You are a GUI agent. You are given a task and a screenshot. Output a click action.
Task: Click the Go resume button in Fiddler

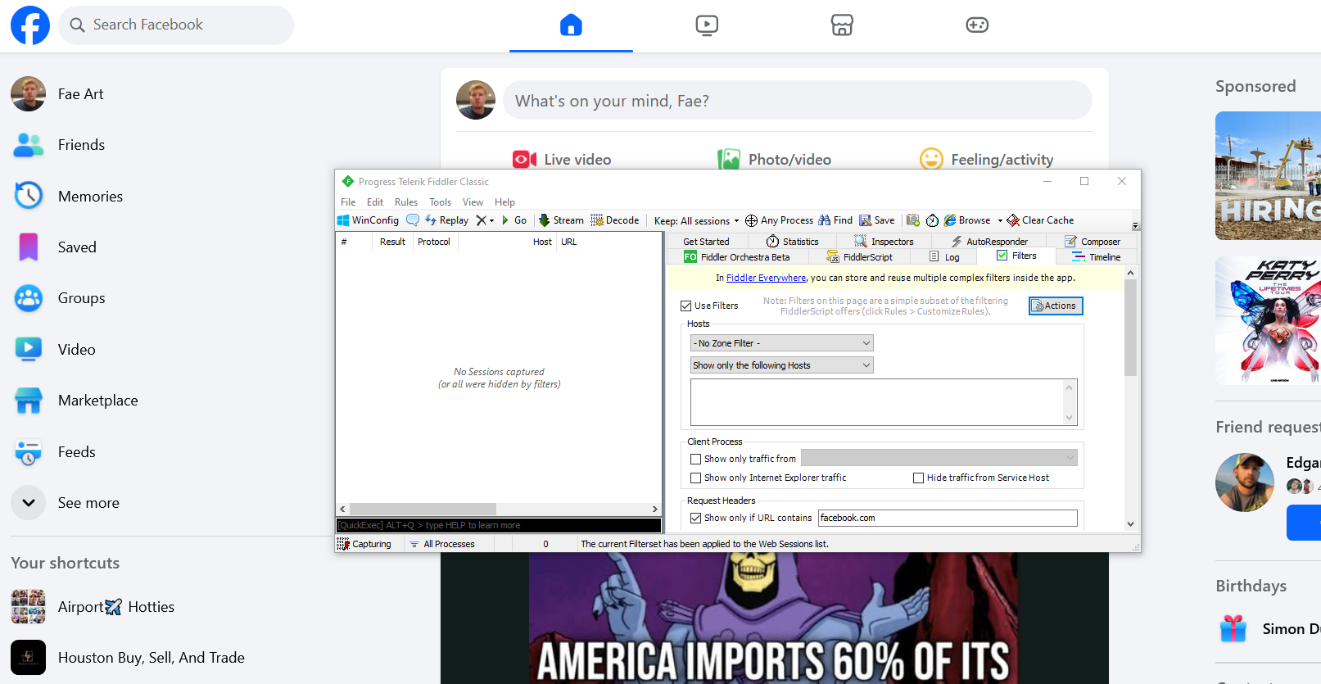click(x=514, y=220)
